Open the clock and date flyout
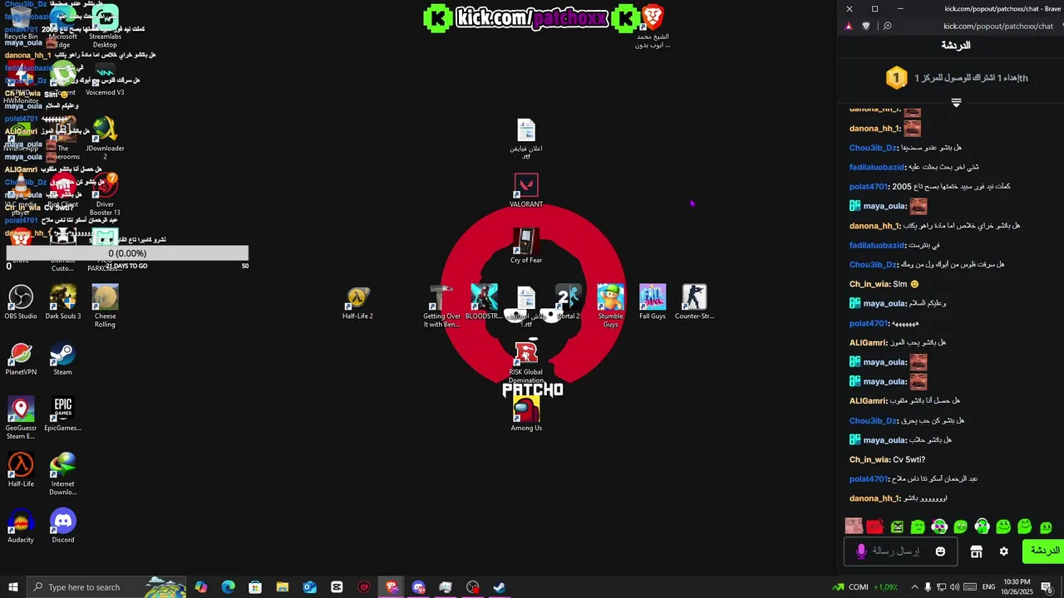1064x598 pixels. click(x=1017, y=587)
